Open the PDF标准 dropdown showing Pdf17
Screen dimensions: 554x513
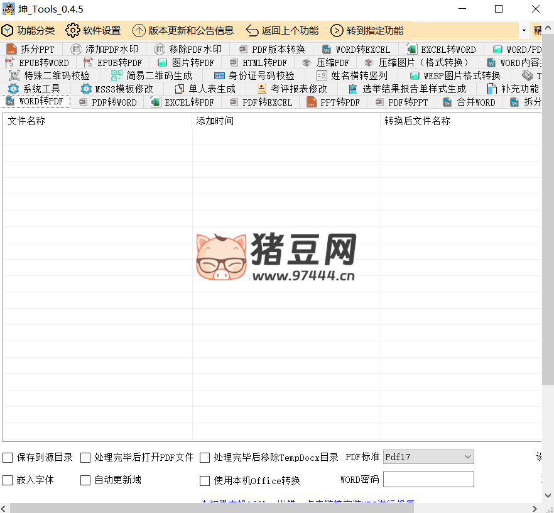tap(428, 456)
